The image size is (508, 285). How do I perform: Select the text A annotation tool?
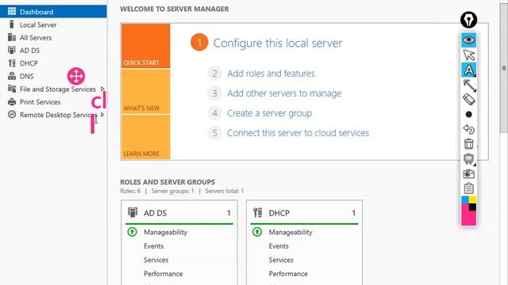pos(469,70)
